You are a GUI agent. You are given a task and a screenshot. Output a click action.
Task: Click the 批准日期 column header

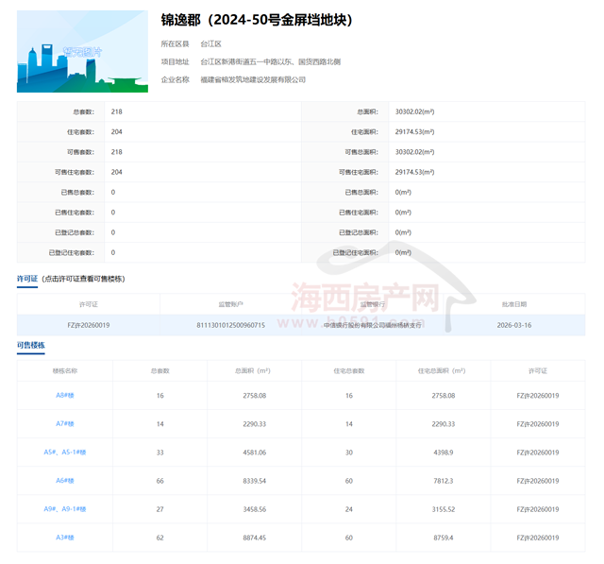[x=514, y=304]
